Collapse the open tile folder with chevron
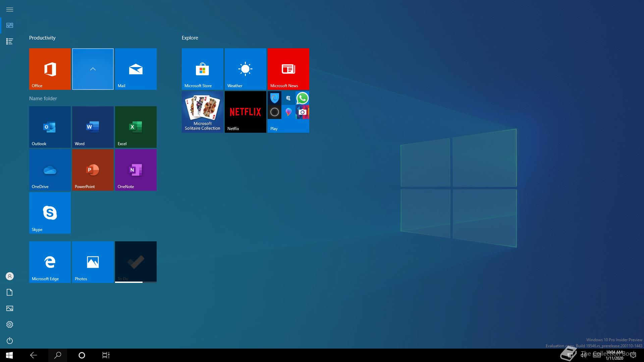 pyautogui.click(x=93, y=69)
